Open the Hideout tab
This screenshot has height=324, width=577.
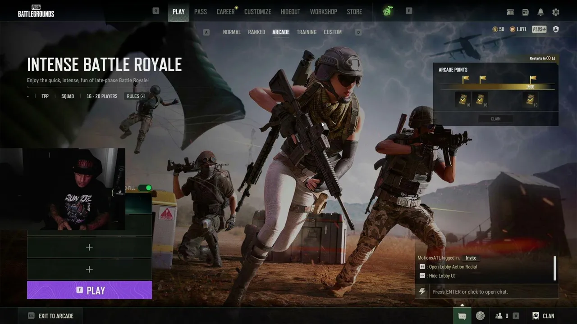tap(290, 12)
